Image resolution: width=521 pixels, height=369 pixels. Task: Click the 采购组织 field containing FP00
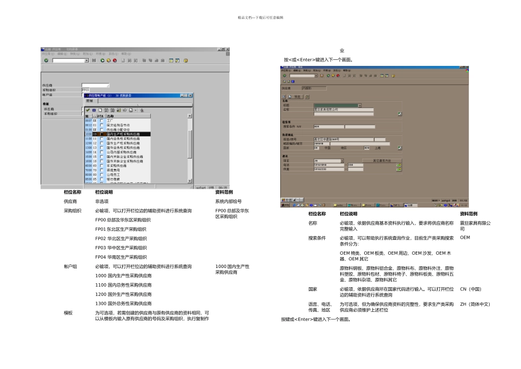click(86, 90)
